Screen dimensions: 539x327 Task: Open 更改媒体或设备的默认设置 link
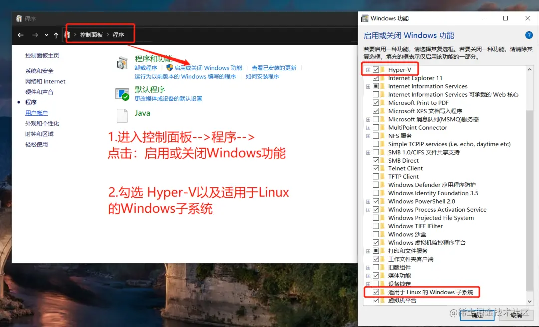click(168, 99)
